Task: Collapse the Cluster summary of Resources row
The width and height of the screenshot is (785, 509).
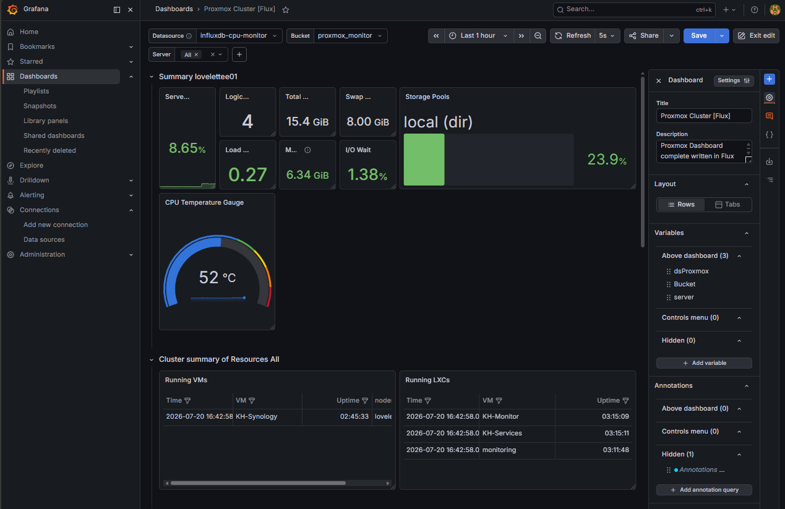Action: [x=152, y=359]
